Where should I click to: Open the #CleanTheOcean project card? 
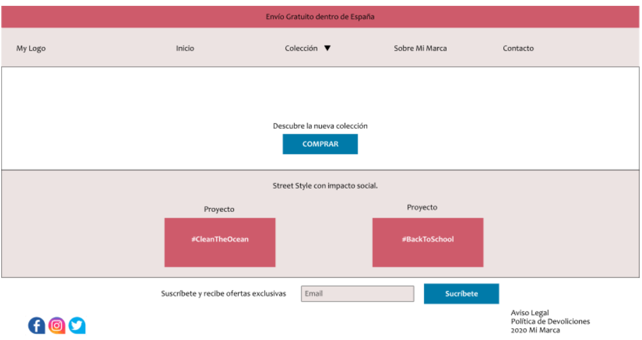220,242
